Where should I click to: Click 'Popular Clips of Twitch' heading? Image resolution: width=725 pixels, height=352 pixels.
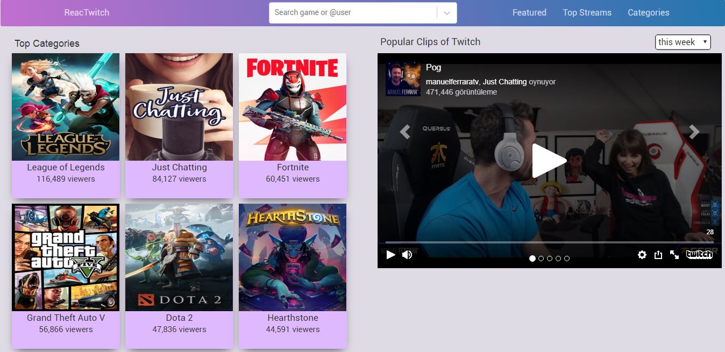tap(430, 42)
